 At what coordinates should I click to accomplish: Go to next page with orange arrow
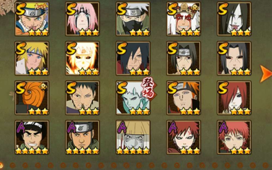[266, 73]
